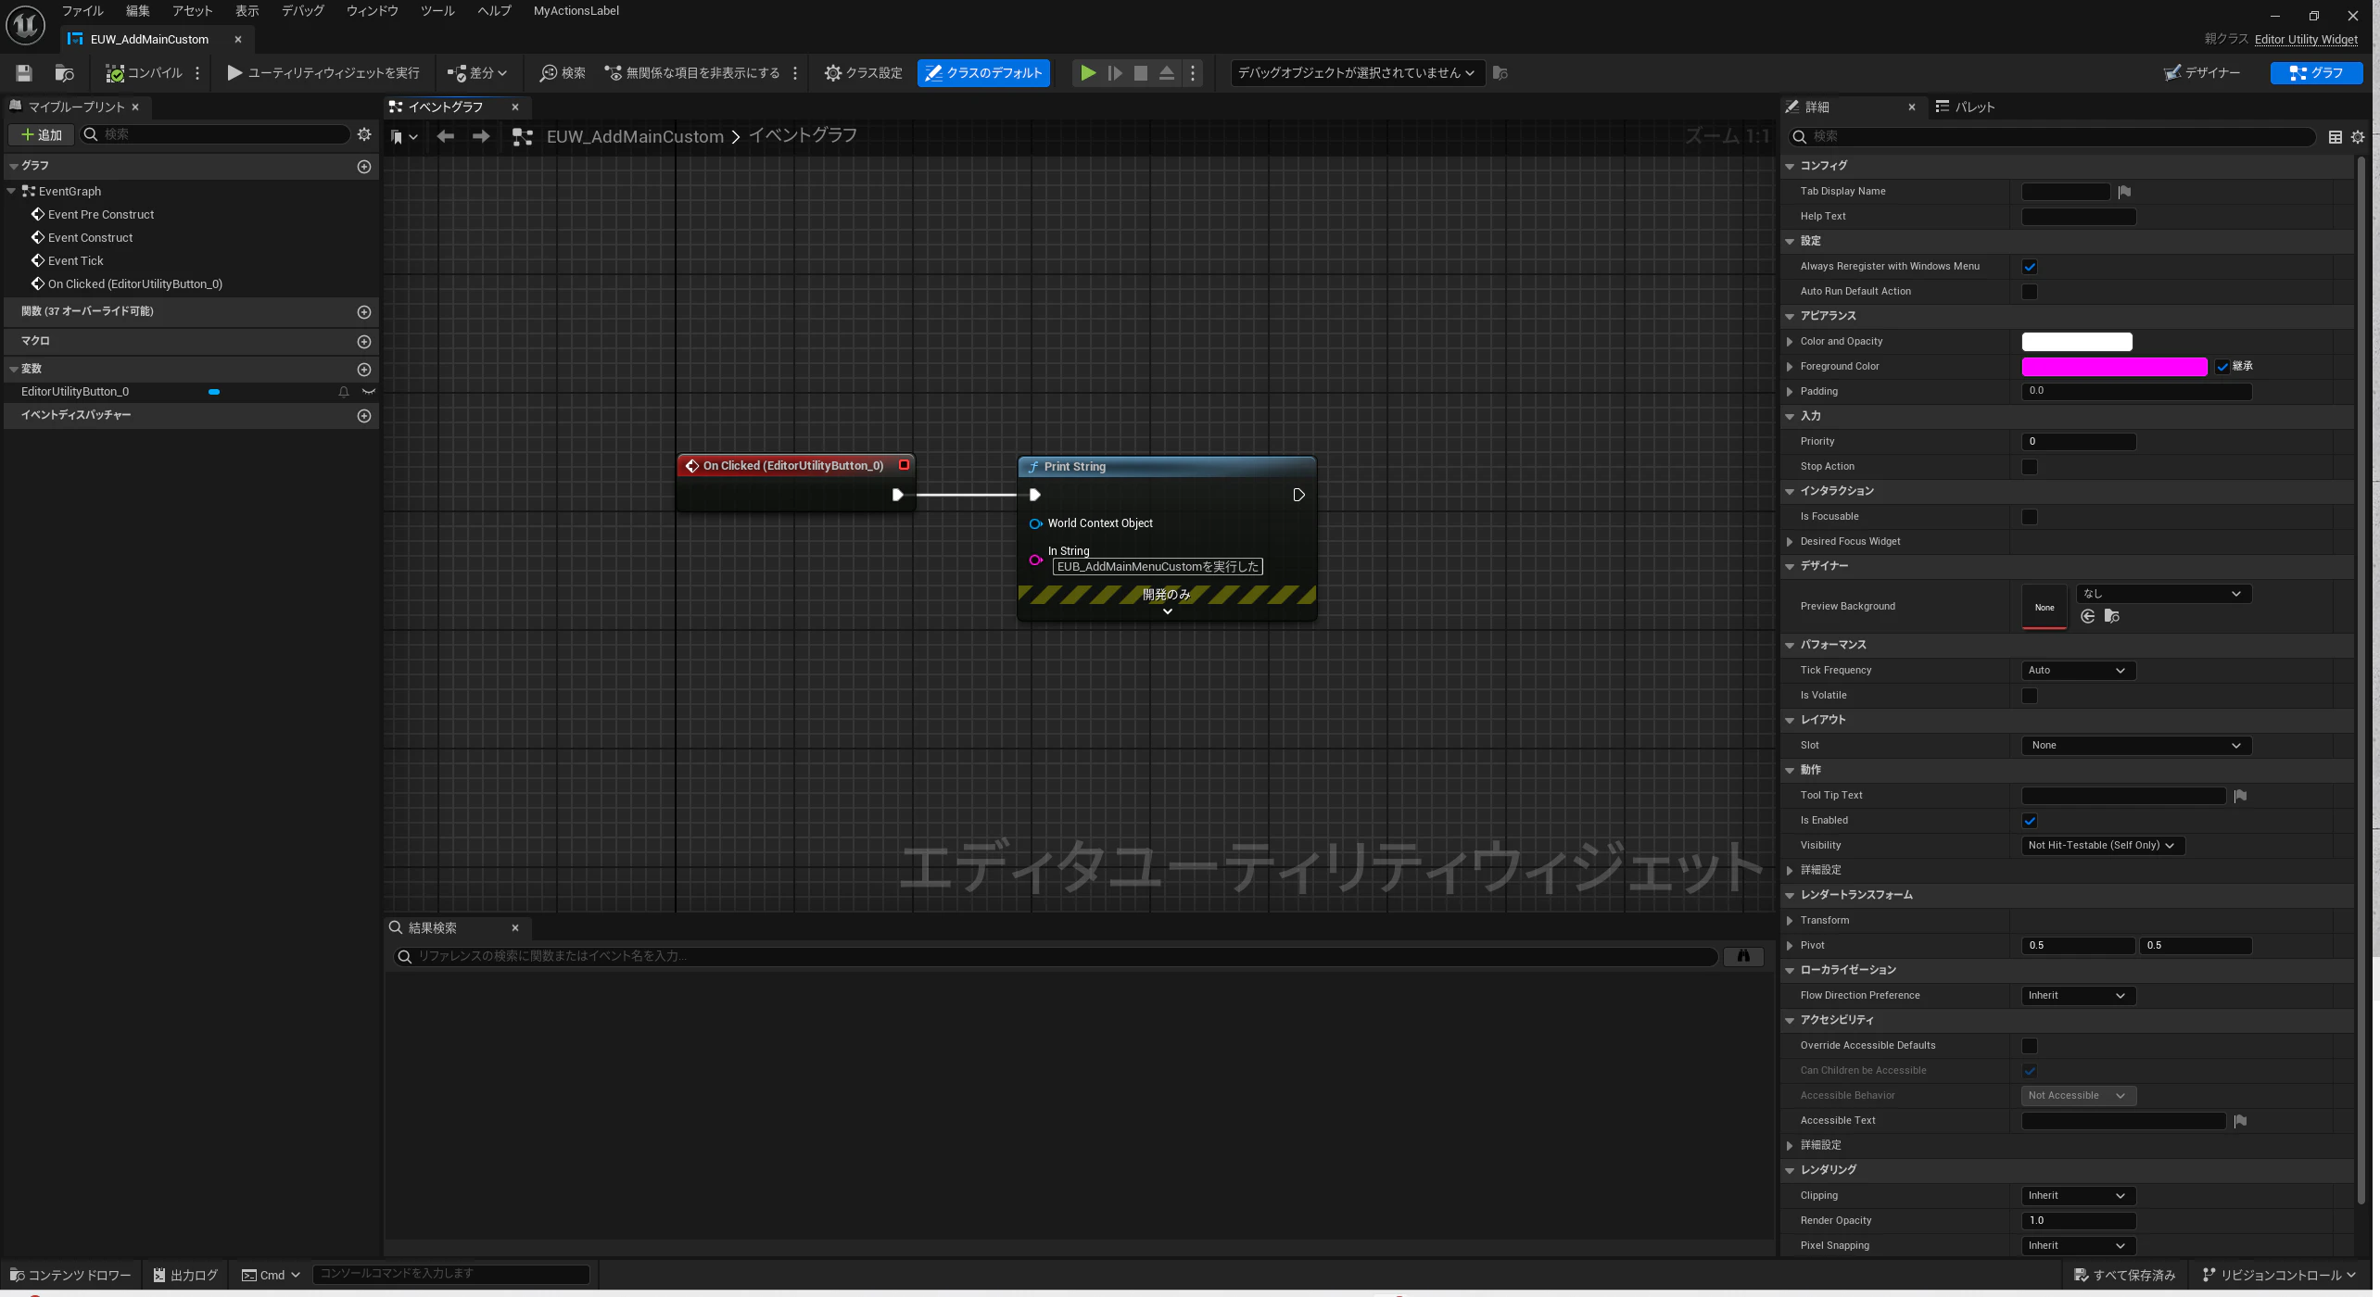2380x1297 pixels.
Task: Toggle the Is Volatile checkbox
Action: point(2030,696)
